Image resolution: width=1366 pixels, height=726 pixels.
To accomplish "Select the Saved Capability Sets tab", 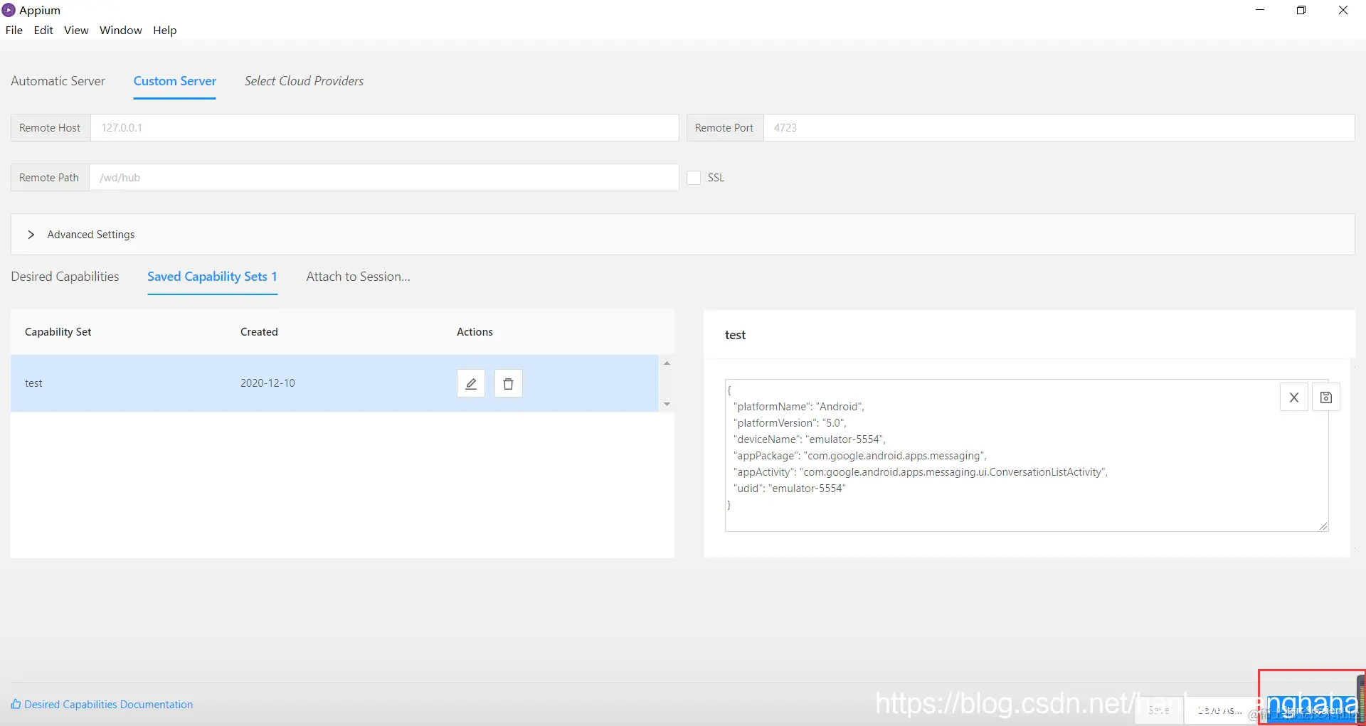I will [x=212, y=277].
